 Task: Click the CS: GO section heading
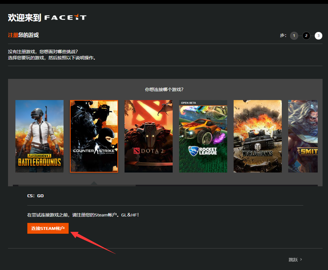click(x=35, y=196)
